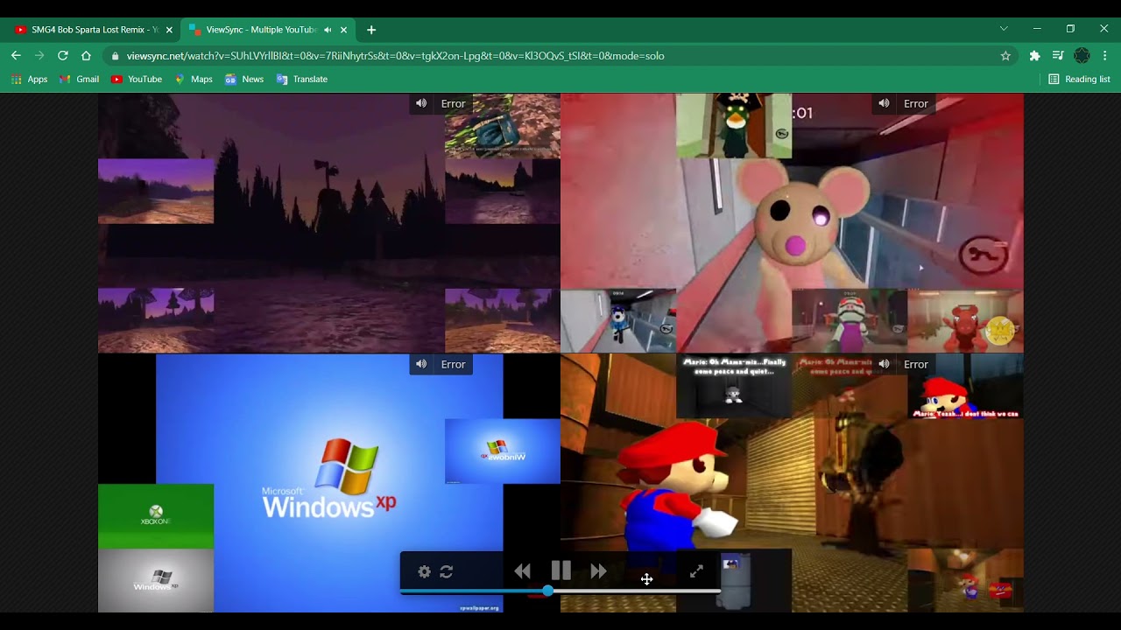Click the Error label on Mario video
Viewport: 1121px width, 630px height.
pos(915,364)
